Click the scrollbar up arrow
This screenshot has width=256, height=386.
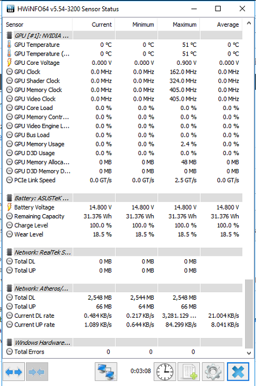tap(249, 23)
